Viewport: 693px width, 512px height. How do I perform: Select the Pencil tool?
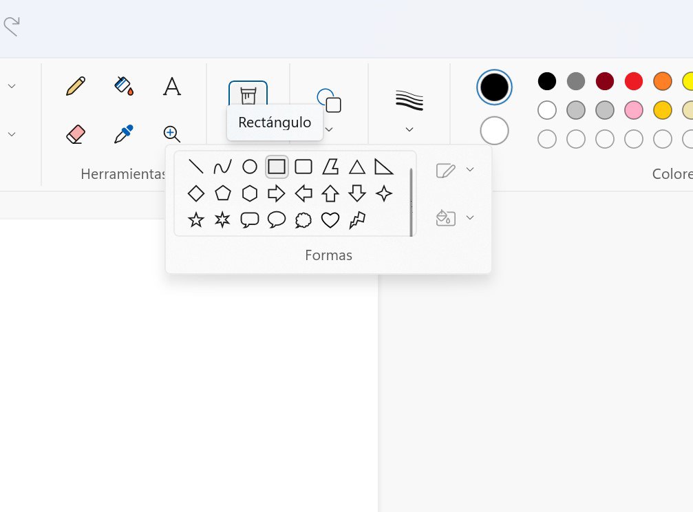click(x=76, y=86)
